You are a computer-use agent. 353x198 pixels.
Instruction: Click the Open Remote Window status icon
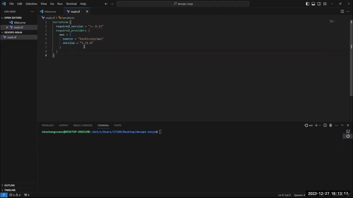pyautogui.click(x=4, y=195)
